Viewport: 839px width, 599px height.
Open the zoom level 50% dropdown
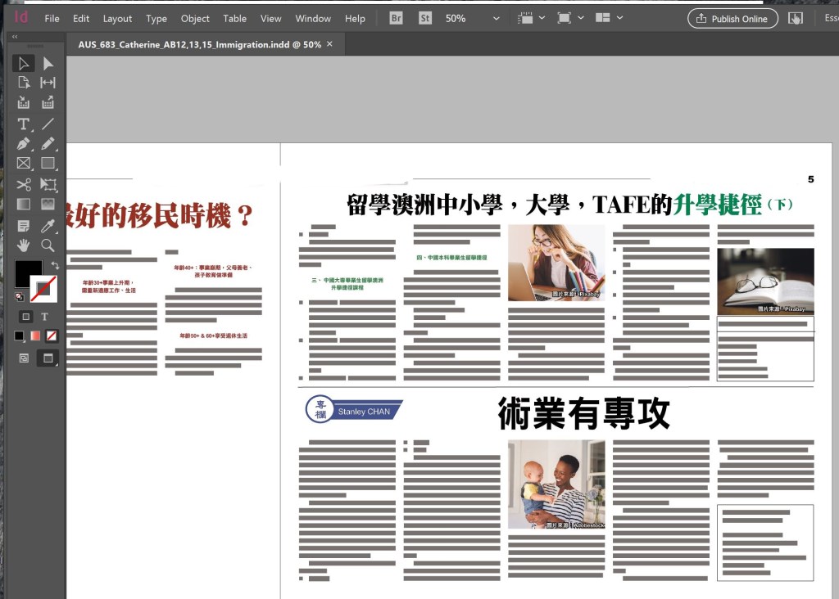point(497,18)
